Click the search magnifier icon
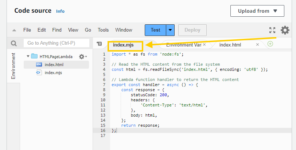Image resolution: width=296 pixels, height=150 pixels. pos(13,44)
